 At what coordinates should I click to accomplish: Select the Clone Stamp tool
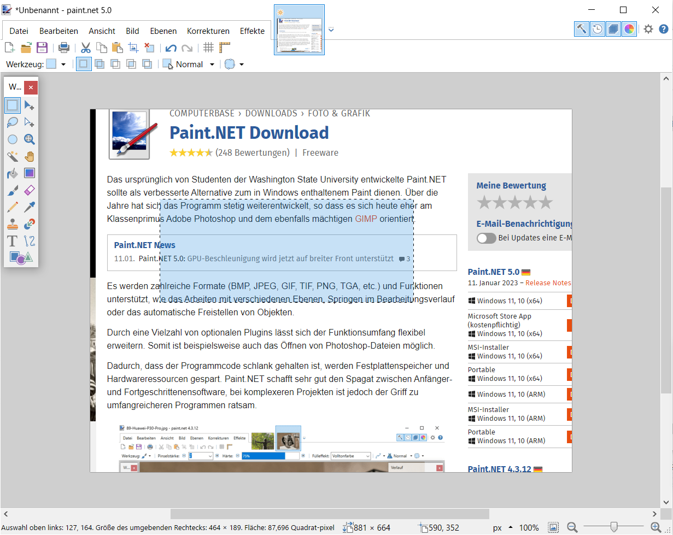(13, 224)
